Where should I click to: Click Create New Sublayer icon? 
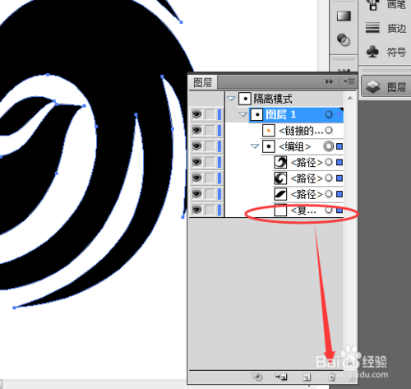(x=281, y=377)
